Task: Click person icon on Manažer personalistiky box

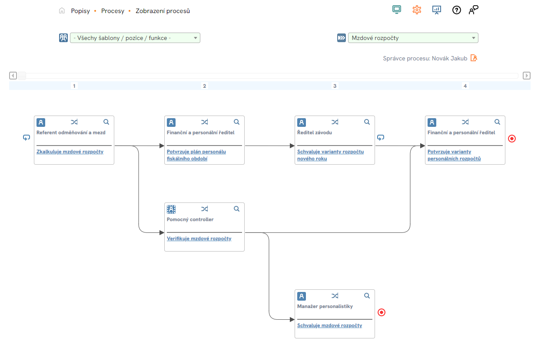Action: [x=302, y=296]
